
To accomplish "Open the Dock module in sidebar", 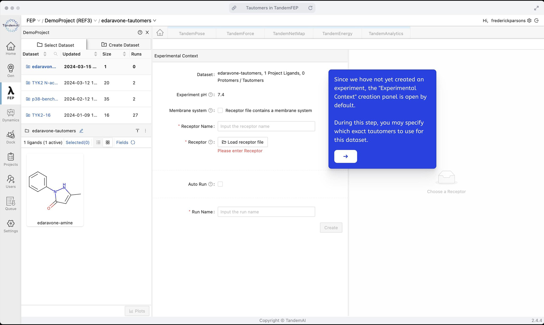I will pos(11,137).
